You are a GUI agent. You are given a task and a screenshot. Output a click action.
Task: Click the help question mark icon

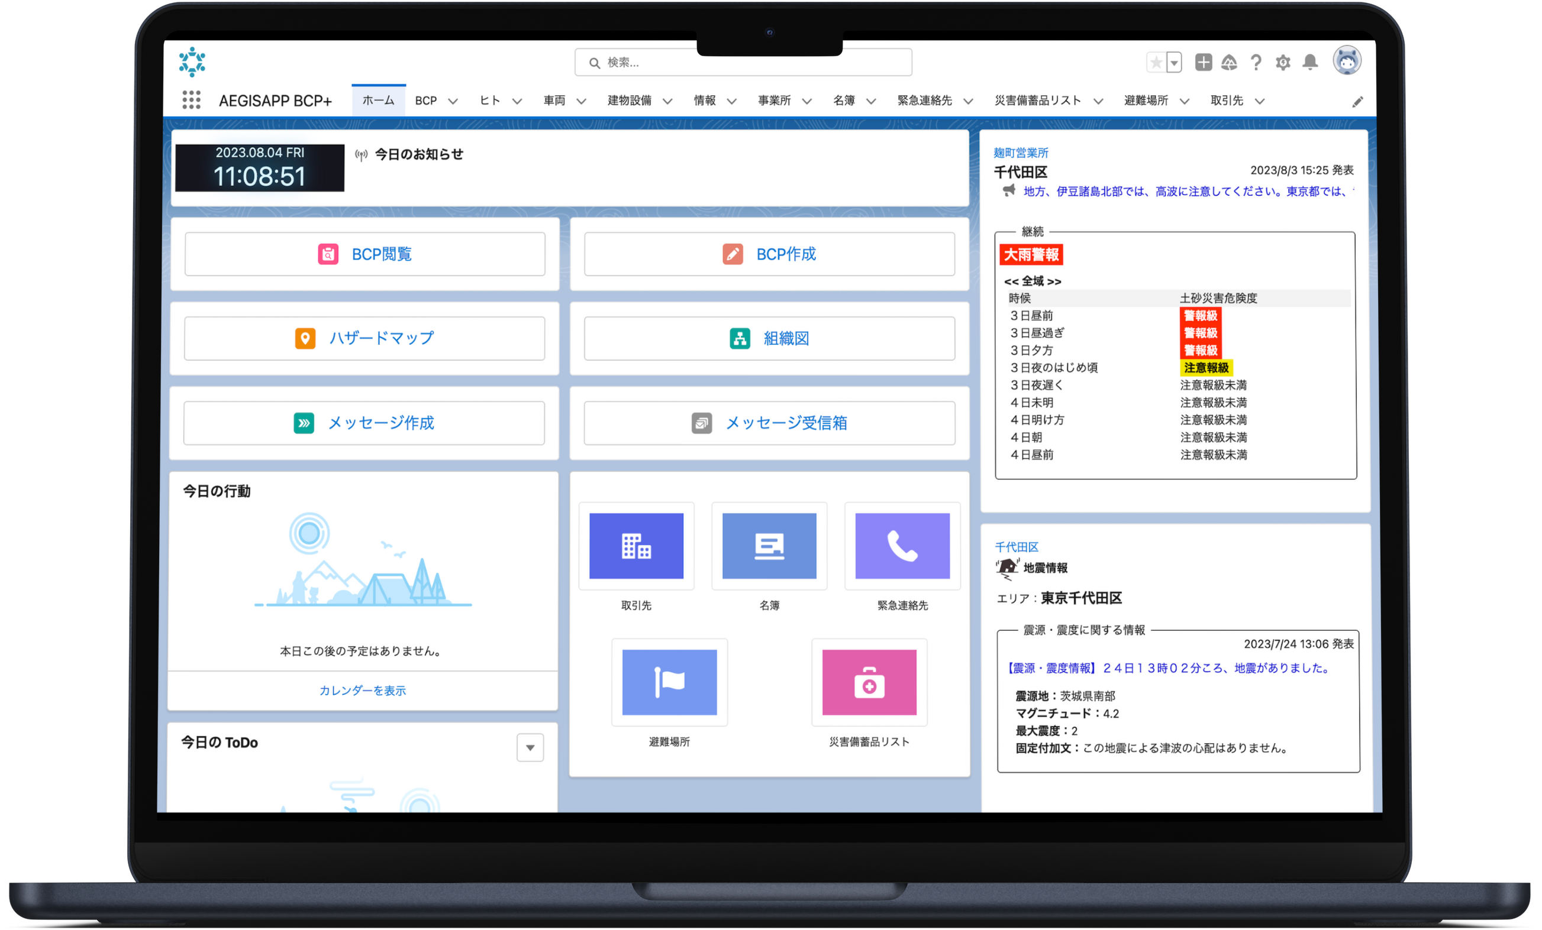click(1256, 62)
